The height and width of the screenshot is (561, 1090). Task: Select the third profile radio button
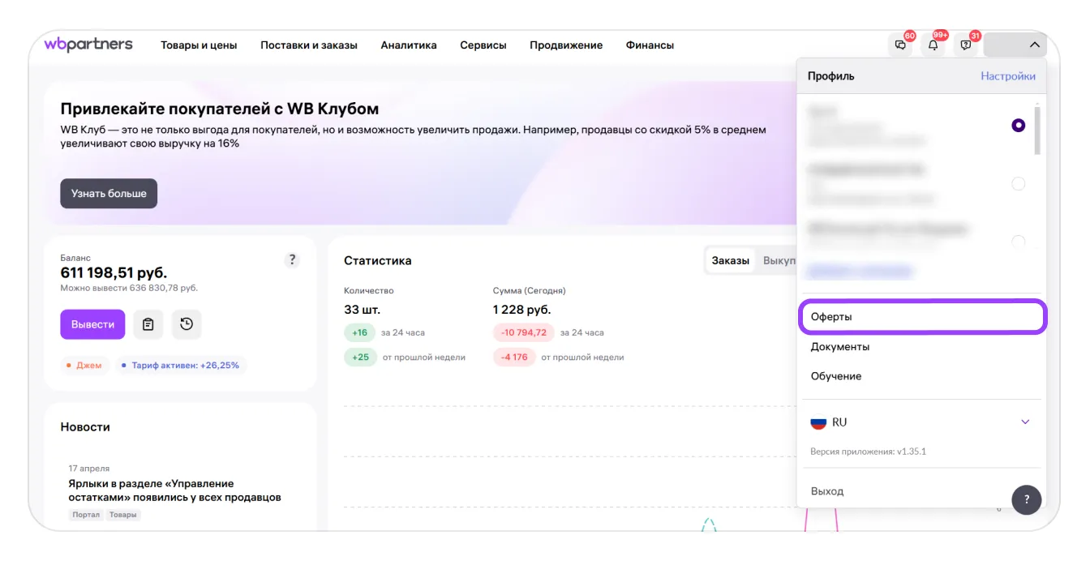pyautogui.click(x=1018, y=241)
